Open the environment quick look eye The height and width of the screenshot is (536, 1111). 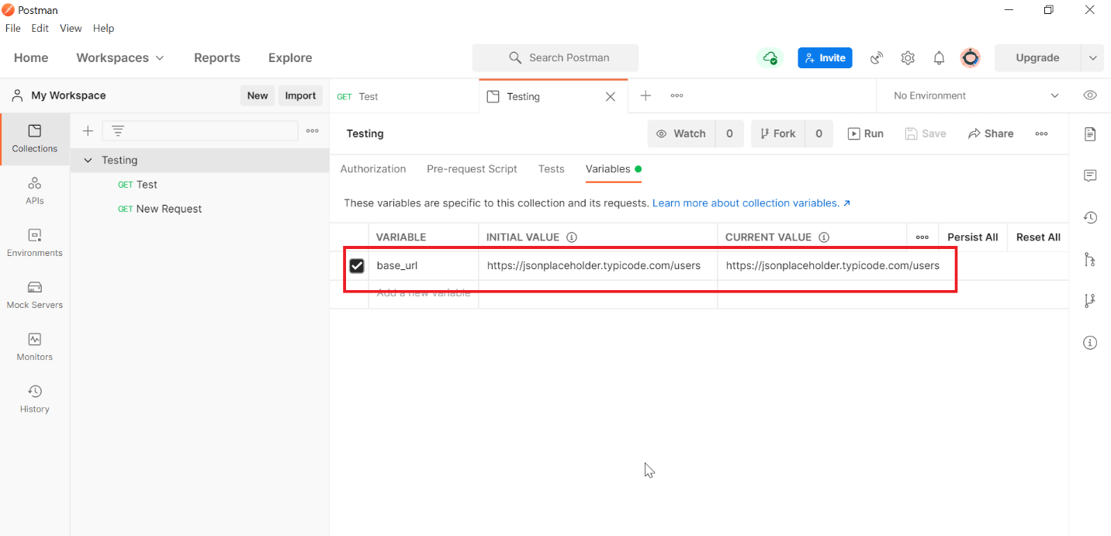[x=1089, y=95]
